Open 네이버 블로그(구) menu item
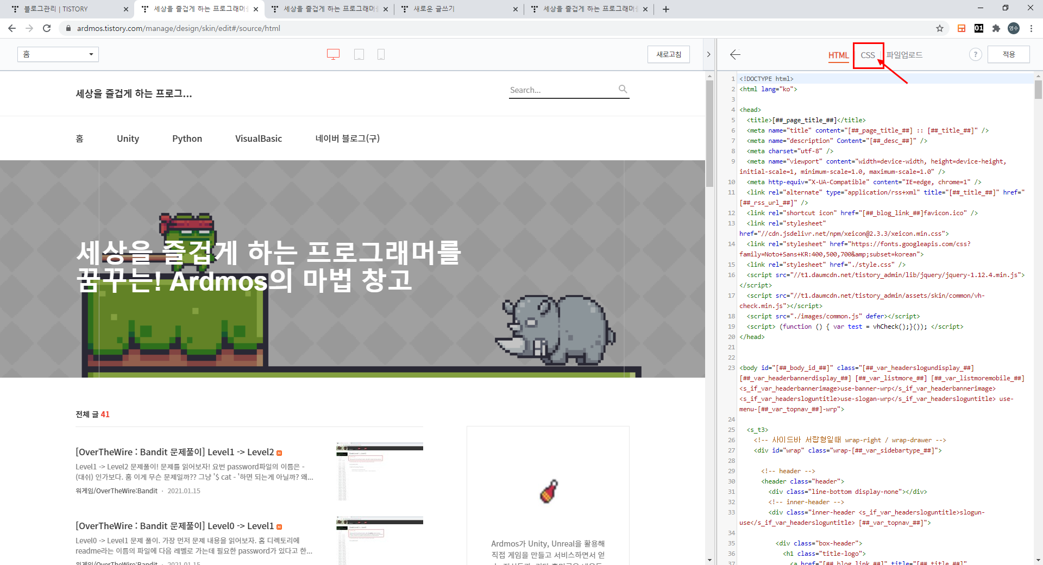1043x565 pixels. tap(348, 139)
